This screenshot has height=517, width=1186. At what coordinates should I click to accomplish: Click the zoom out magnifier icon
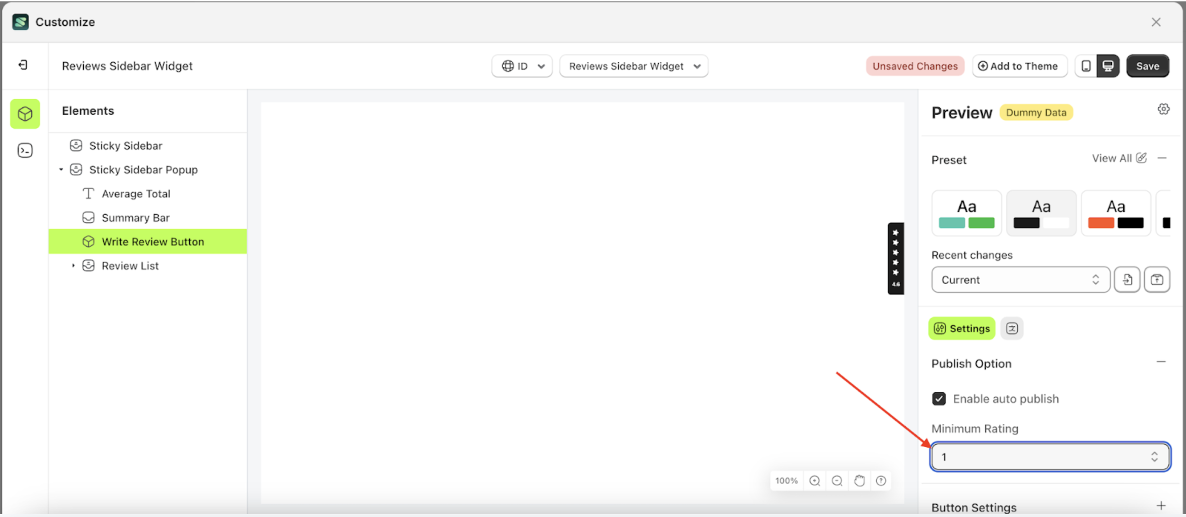coord(837,480)
